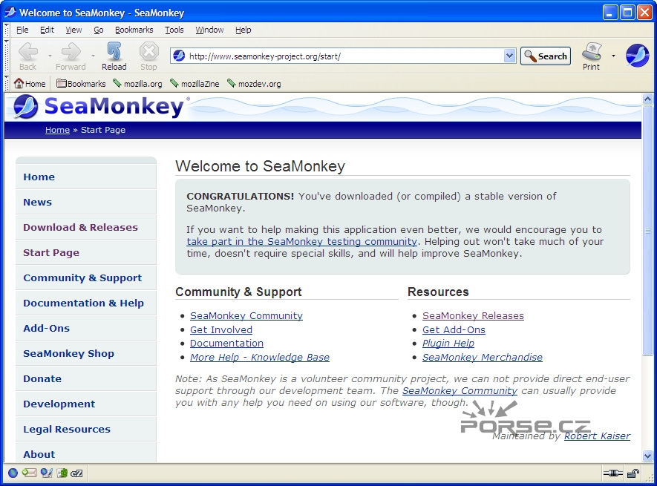
Task: Toggle online/offline connection plug icon
Action: pos(613,473)
